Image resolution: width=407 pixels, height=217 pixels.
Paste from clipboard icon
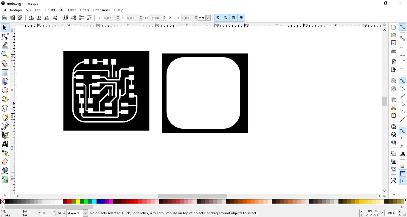tap(394, 115)
